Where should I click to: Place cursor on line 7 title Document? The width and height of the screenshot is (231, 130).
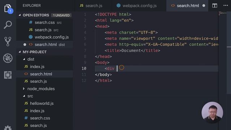[x=131, y=51]
